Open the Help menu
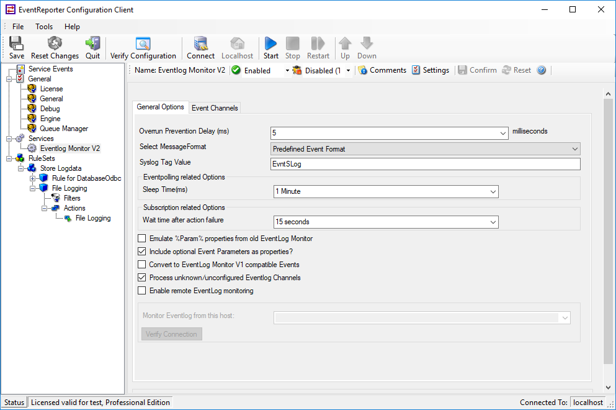The height and width of the screenshot is (410, 616). [x=73, y=26]
